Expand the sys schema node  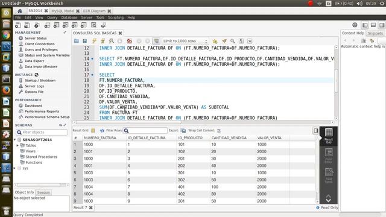click(x=14, y=168)
